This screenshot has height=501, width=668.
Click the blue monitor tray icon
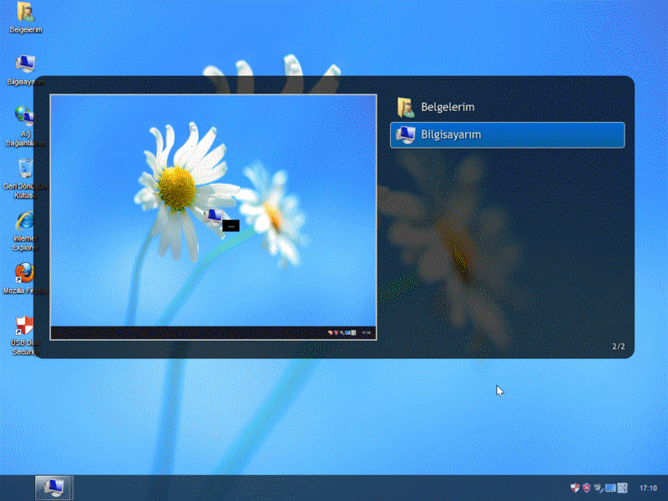coord(610,488)
